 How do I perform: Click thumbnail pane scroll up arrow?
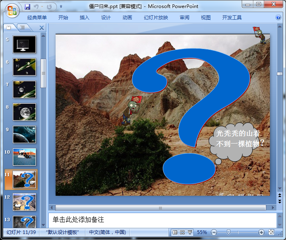(x=43, y=36)
